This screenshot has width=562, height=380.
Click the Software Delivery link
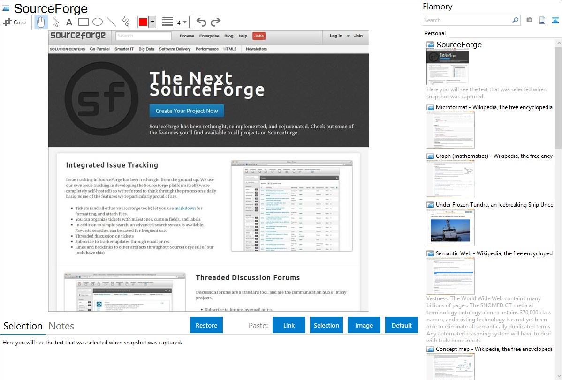click(x=175, y=49)
